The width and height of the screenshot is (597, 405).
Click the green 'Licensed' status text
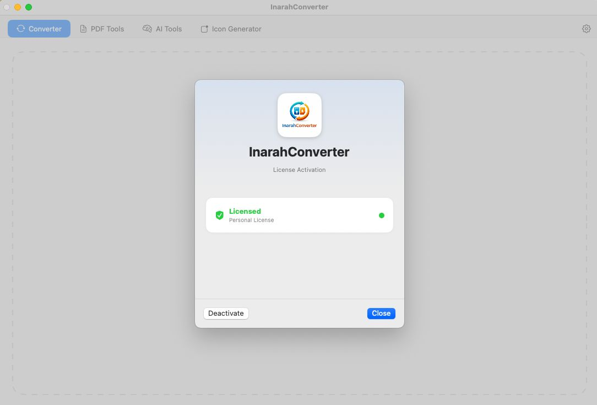coord(245,211)
